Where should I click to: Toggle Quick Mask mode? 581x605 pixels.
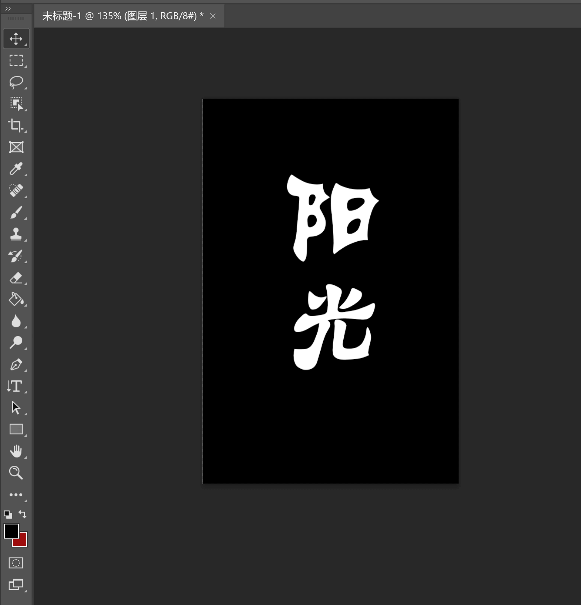coord(16,563)
